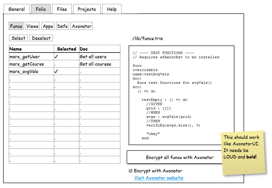
Task: Open the Help tab
Action: 112,9
